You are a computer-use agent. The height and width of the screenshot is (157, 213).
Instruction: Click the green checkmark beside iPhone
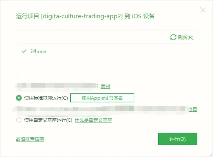24,51
